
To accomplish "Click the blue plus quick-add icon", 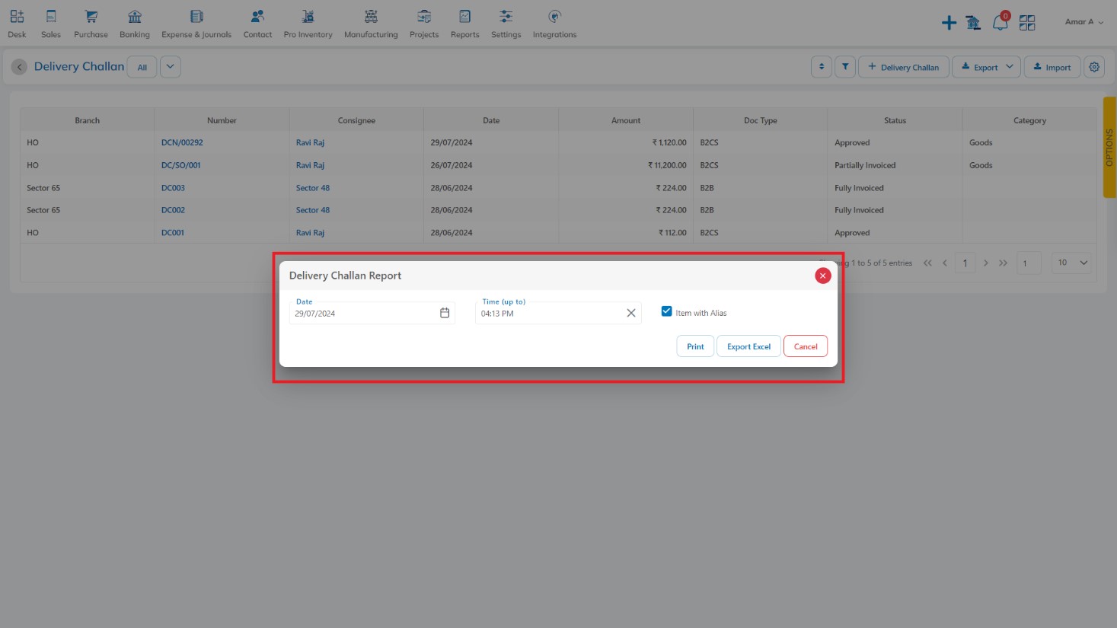I will point(949,23).
